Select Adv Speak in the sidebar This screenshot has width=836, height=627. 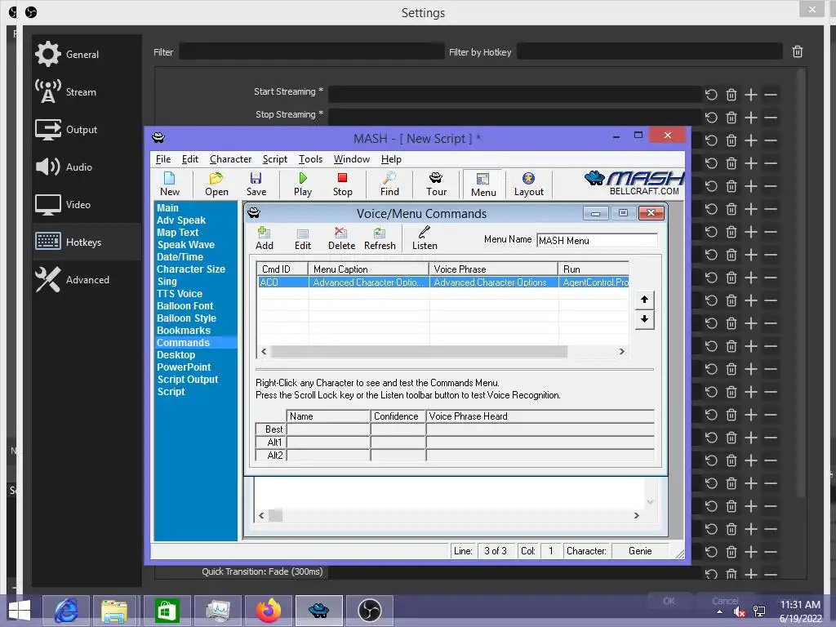tap(180, 220)
